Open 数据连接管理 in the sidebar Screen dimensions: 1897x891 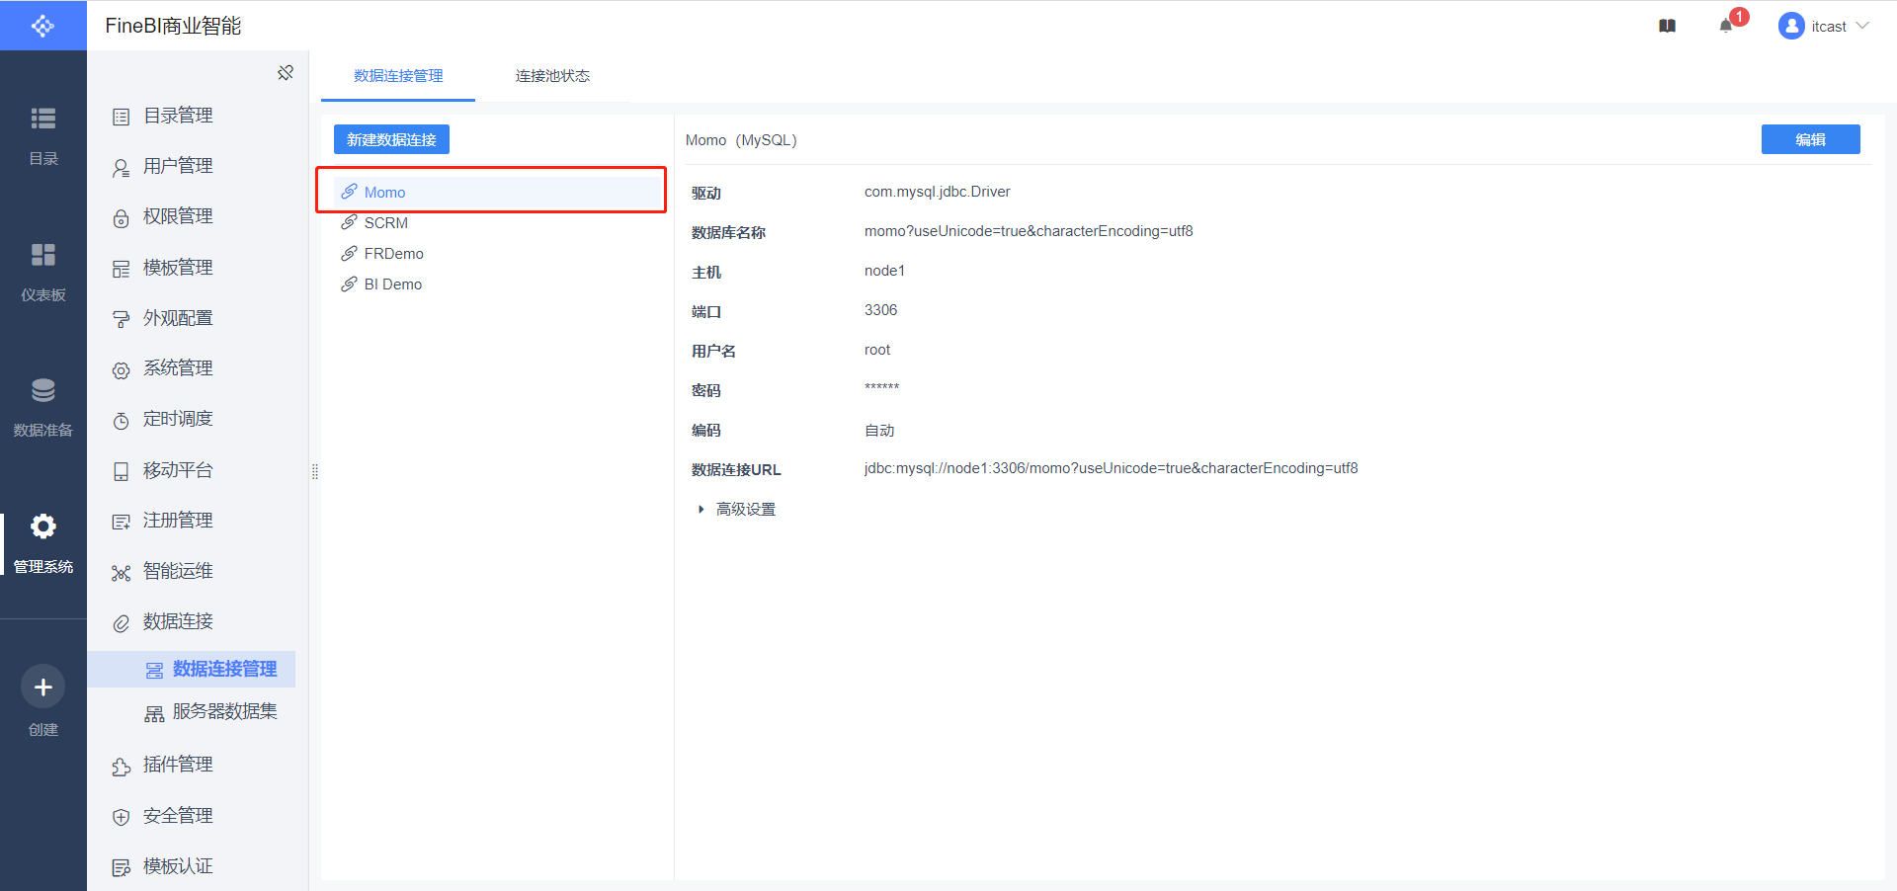pyautogui.click(x=192, y=669)
